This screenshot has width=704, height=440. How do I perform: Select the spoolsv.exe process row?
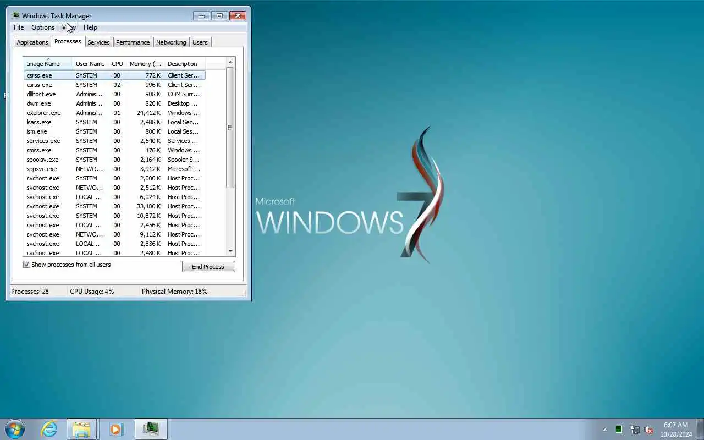tap(114, 159)
